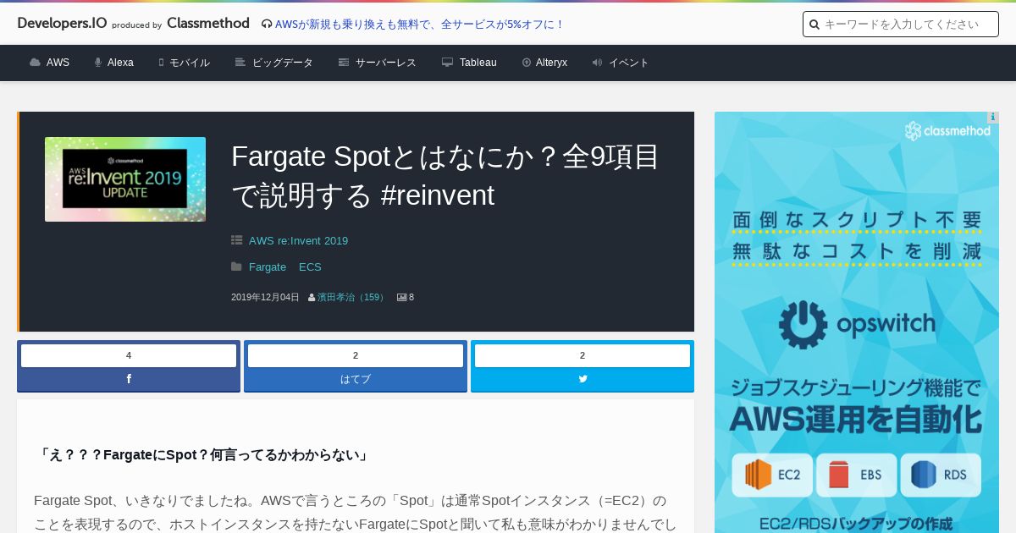
Task: Click the AWS運用を自動化 ad headline
Action: pyautogui.click(x=856, y=419)
